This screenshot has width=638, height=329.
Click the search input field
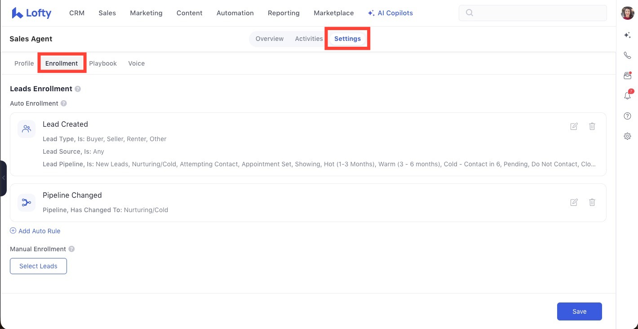[x=532, y=13]
